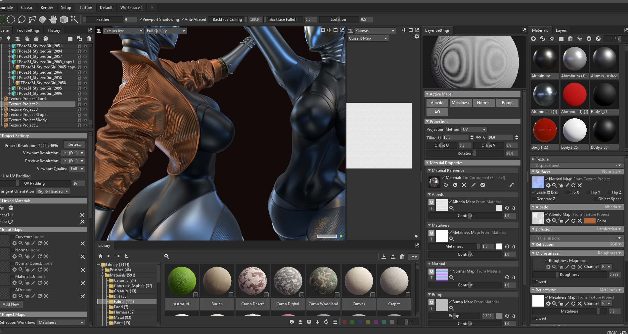Viewport: 628px width, 334px height.
Task: Click the import download icon in Library toolbar
Action: pos(384,257)
